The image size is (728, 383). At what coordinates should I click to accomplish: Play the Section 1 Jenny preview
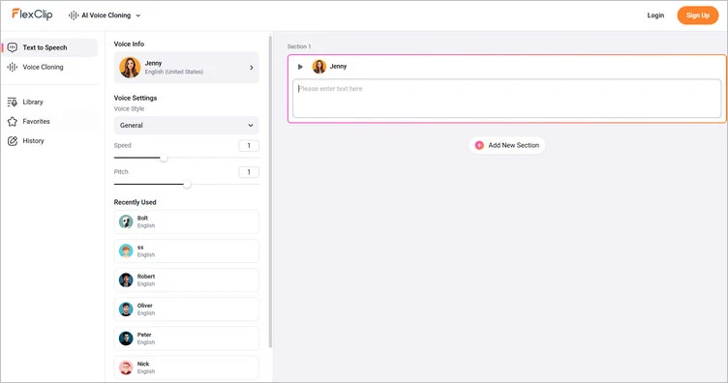tap(300, 67)
